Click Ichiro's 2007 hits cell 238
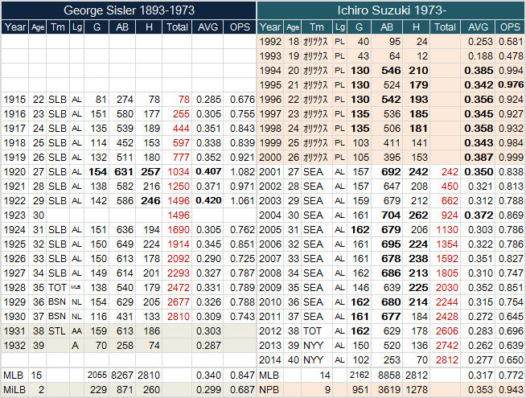526x398 pixels. 417,259
